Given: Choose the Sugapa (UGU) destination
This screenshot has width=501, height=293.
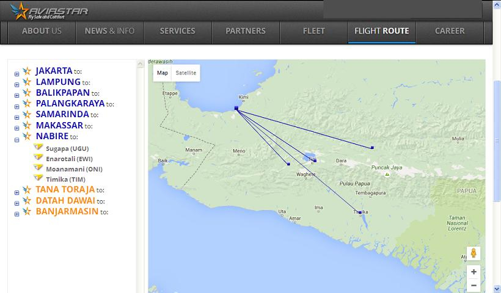Looking at the screenshot, I should 67,149.
